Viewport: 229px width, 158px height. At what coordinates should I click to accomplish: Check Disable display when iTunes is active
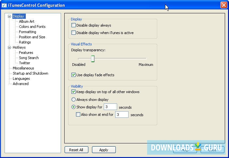(73, 33)
